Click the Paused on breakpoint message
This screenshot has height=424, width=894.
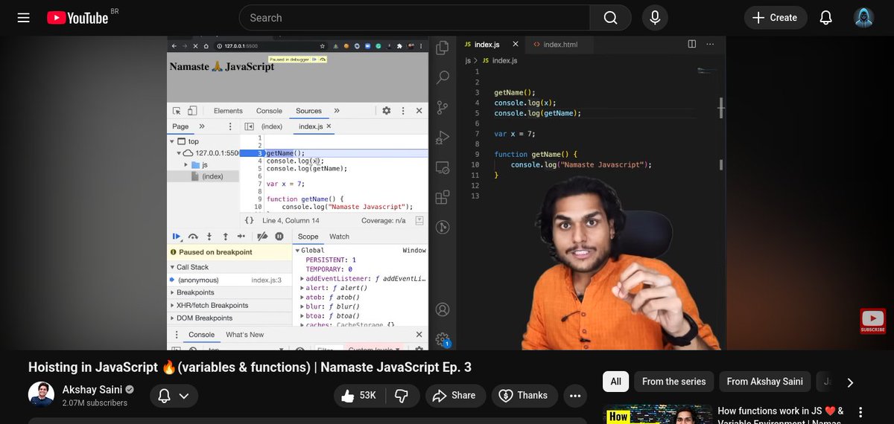pos(215,252)
